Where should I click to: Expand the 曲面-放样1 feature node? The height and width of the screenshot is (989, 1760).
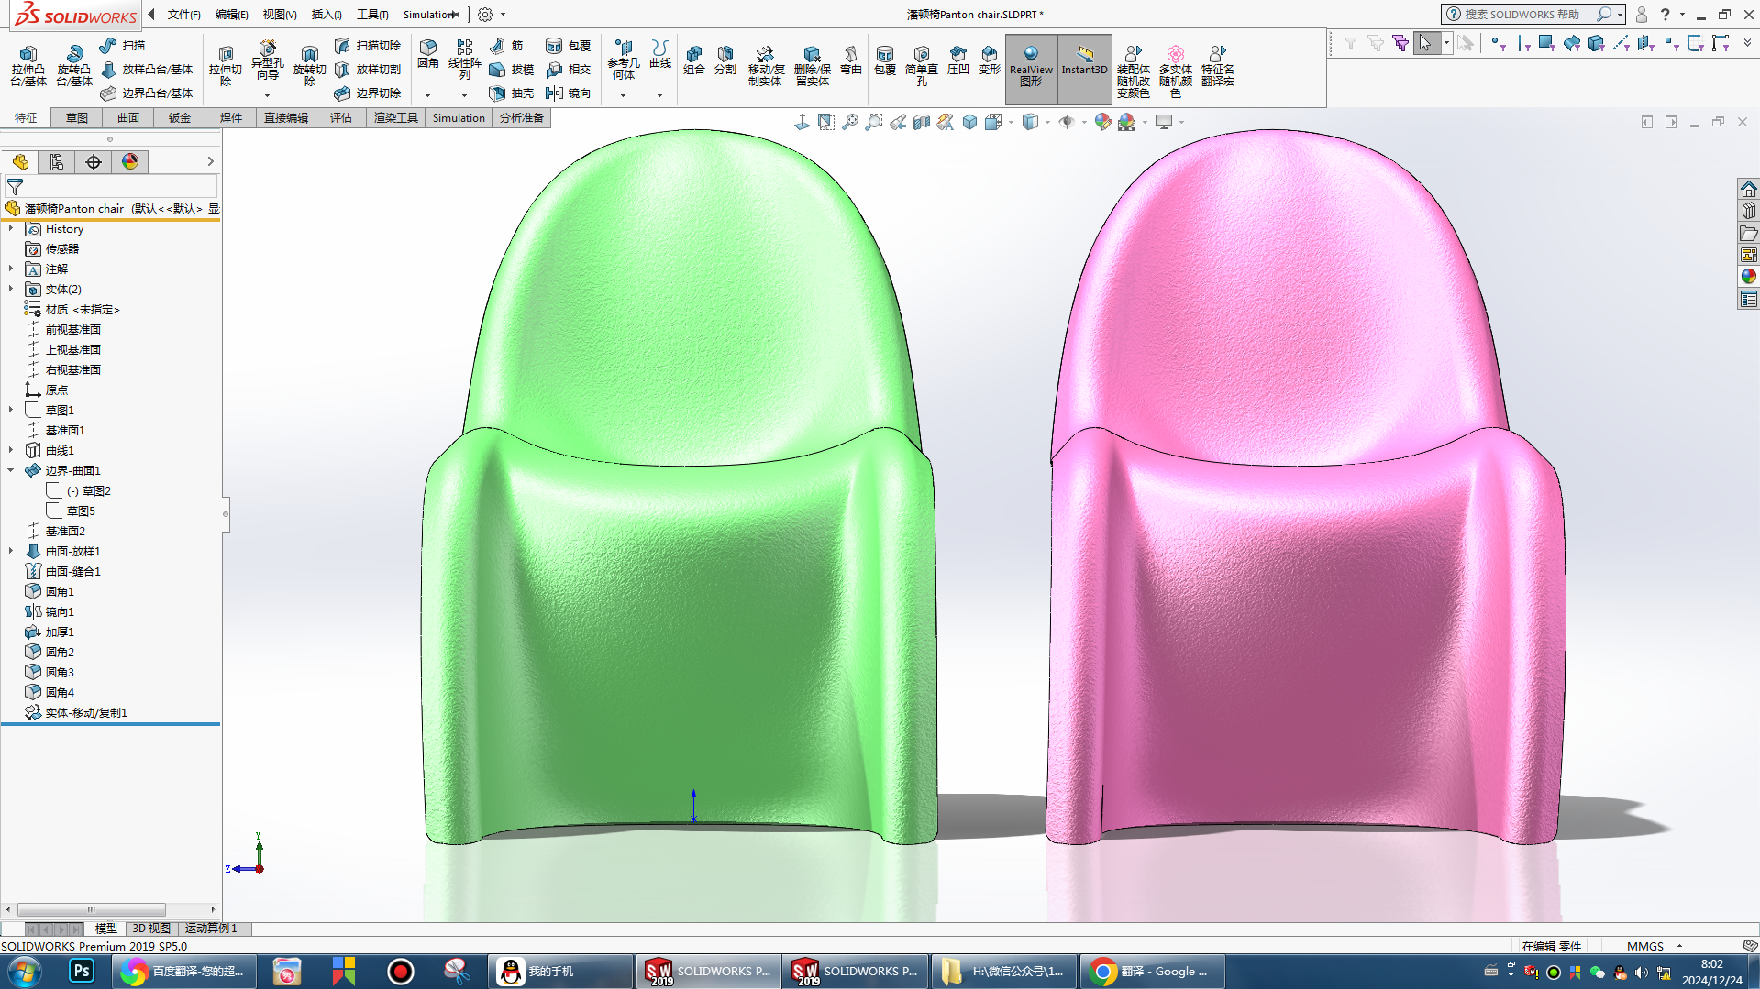[11, 551]
